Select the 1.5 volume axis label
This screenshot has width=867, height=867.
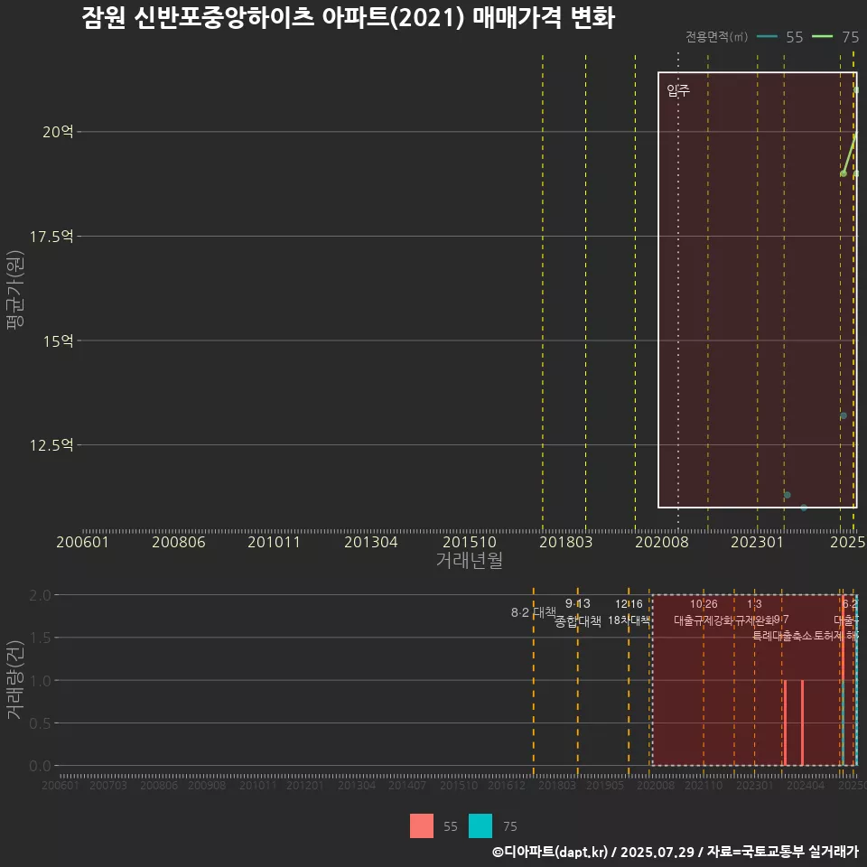(x=40, y=638)
